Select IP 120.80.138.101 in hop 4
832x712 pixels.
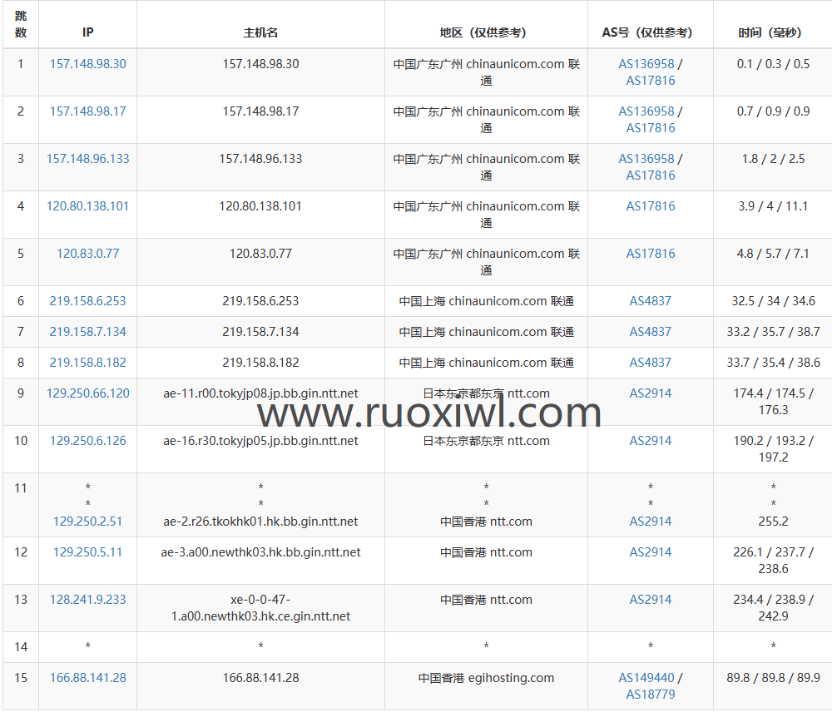point(87,206)
